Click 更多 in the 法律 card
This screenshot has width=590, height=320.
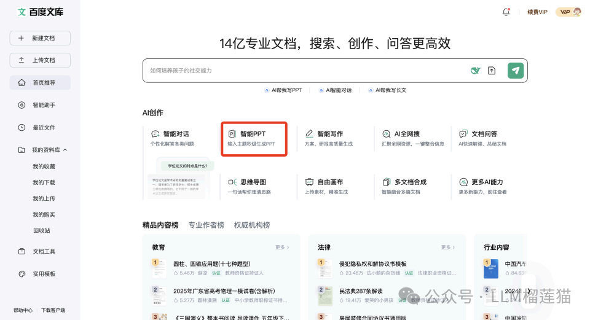click(448, 248)
